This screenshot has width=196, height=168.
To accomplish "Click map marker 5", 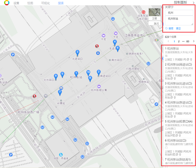I will [x=62, y=74].
